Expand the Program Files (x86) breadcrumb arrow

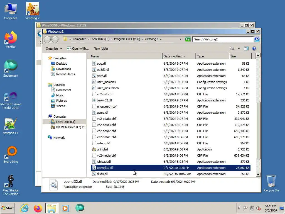point(142,39)
